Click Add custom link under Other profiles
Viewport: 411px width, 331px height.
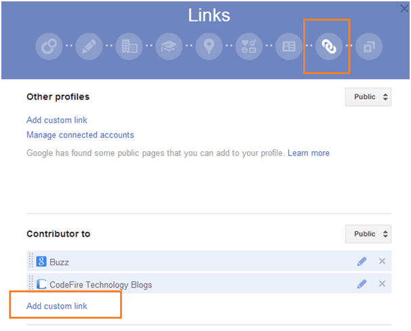[x=57, y=120]
